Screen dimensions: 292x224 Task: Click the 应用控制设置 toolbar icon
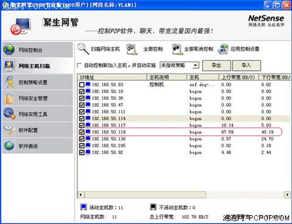(223, 49)
